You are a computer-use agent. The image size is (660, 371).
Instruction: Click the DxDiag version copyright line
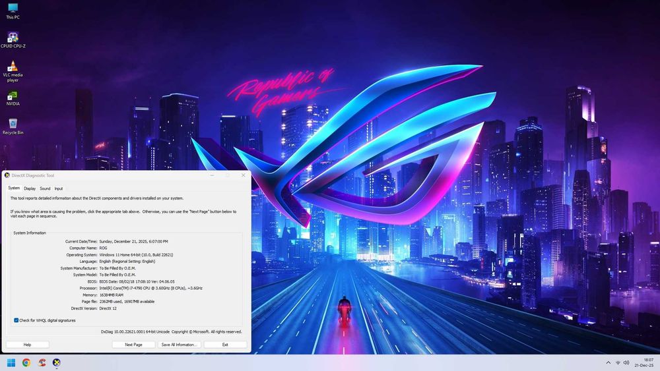[172, 331]
